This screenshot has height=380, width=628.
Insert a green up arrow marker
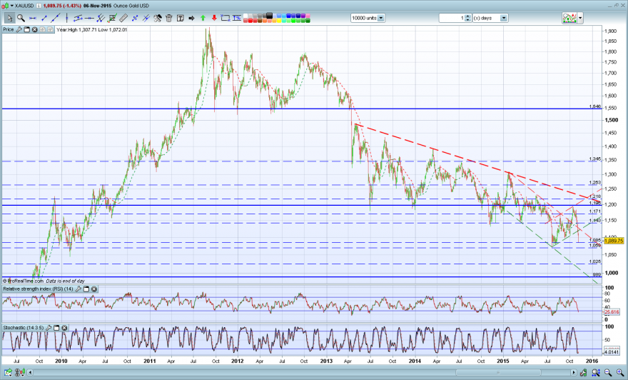click(203, 18)
